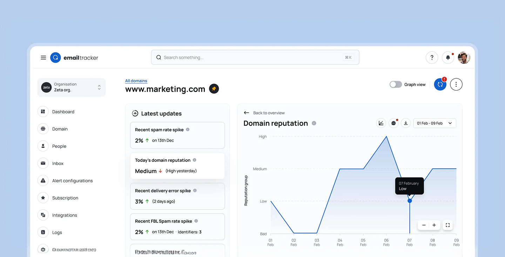This screenshot has height=257, width=505.
Task: Click the blue refresh sync button
Action: 440,84
